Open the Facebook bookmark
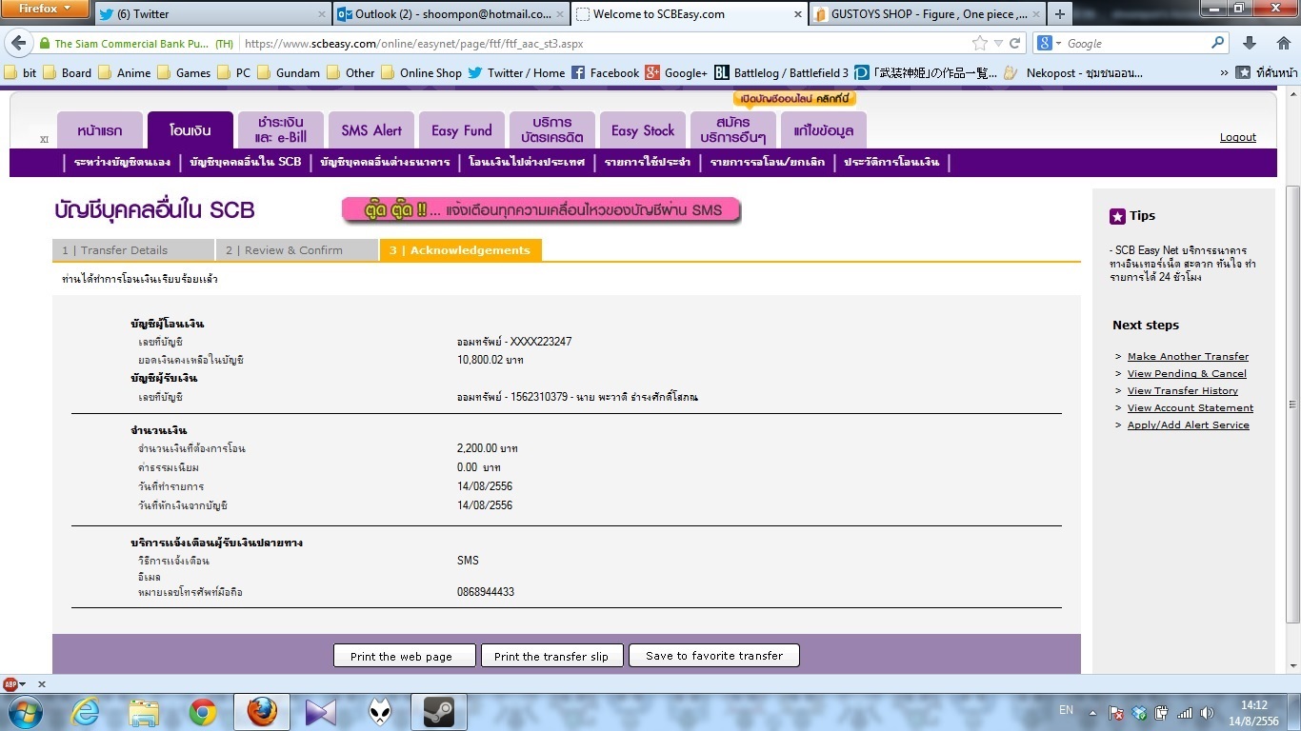The image size is (1301, 731). coord(605,72)
